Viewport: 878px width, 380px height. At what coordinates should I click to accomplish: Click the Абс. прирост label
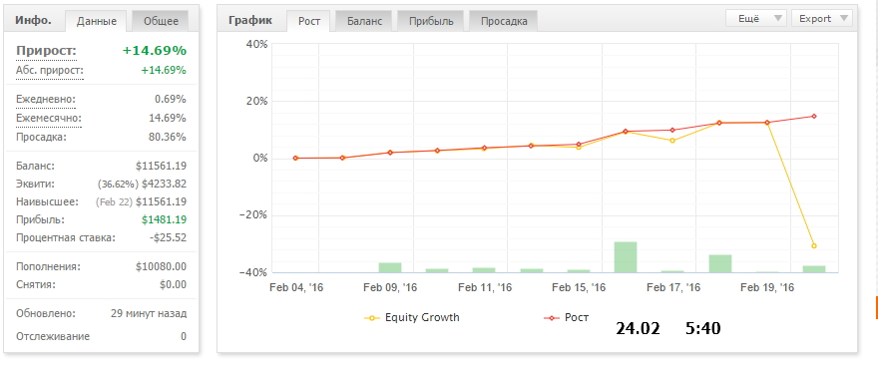(x=50, y=71)
